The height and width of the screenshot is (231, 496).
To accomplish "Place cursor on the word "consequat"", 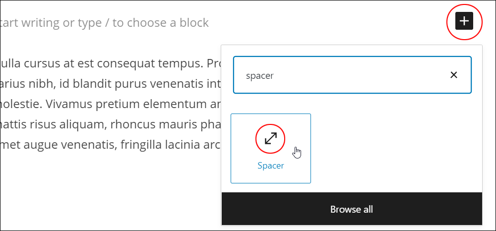I will (127, 63).
